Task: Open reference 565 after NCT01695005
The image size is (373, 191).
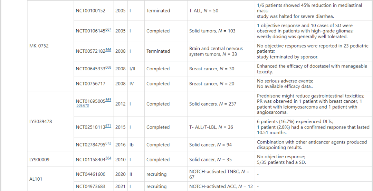Action: 108,100
